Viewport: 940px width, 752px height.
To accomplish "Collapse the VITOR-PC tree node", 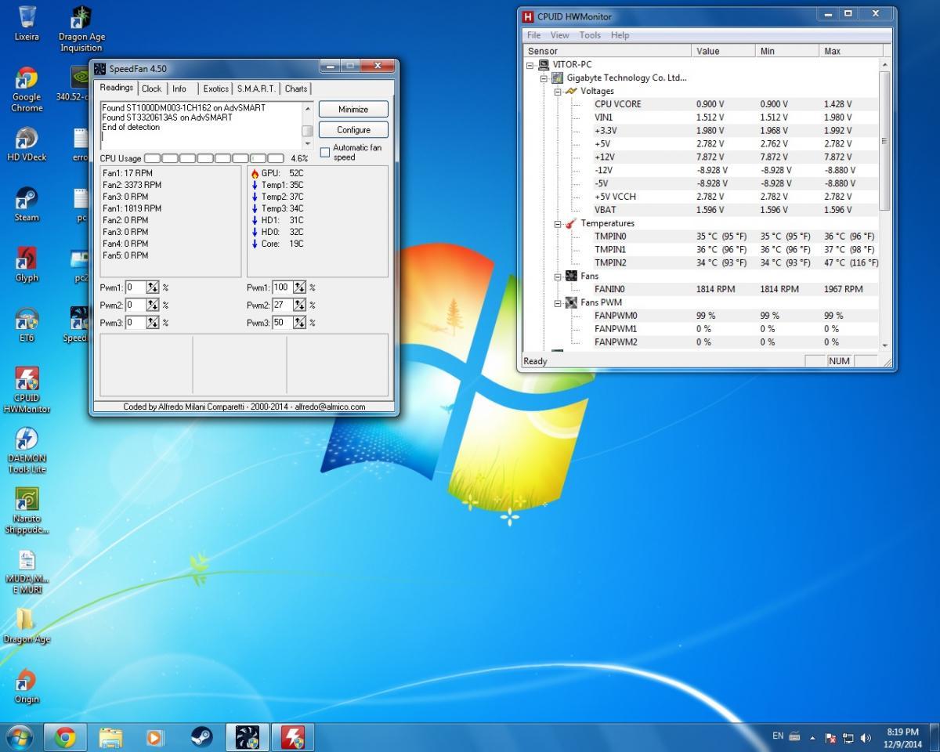I will tap(530, 65).
